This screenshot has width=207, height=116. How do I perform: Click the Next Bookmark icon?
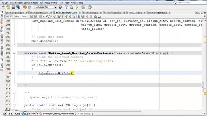[x=70, y=16]
